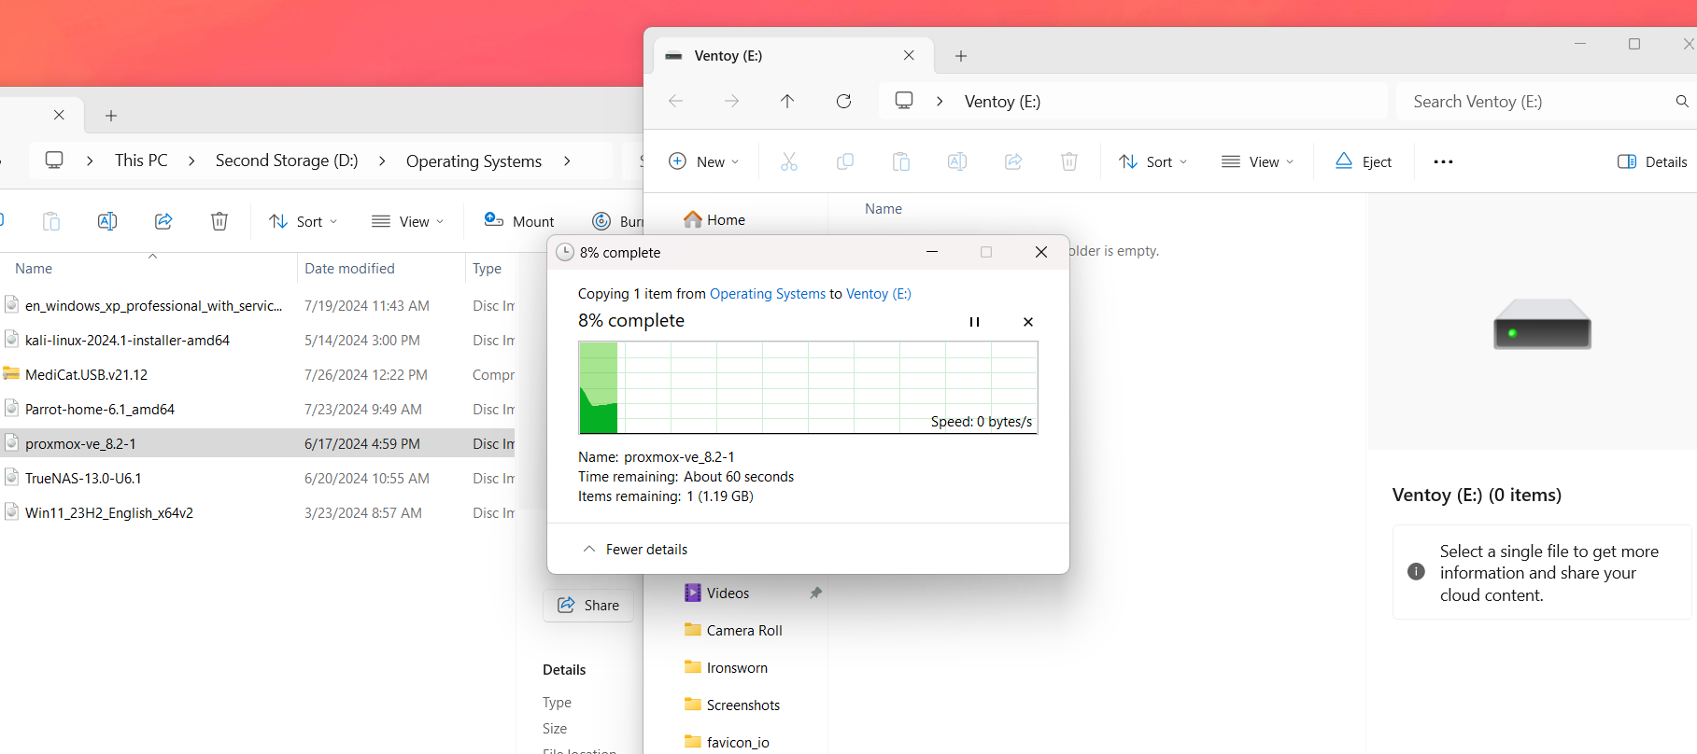Image resolution: width=1697 pixels, height=754 pixels.
Task: Toggle the Details pane in Ventoy window
Action: point(1652,161)
